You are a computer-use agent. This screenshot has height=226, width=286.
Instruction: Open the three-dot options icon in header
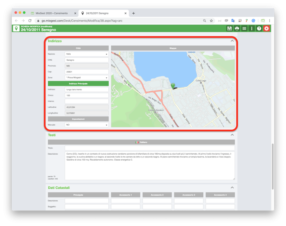[252, 28]
